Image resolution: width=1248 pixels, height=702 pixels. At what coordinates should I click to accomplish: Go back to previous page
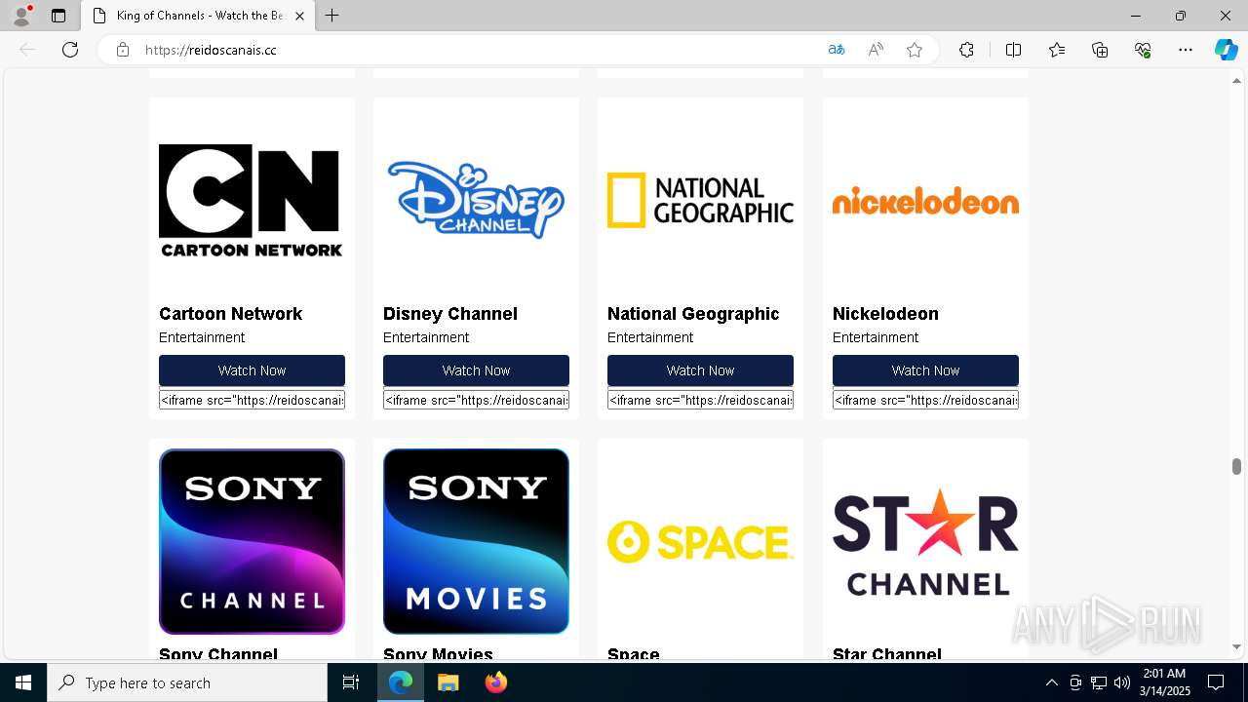27,50
